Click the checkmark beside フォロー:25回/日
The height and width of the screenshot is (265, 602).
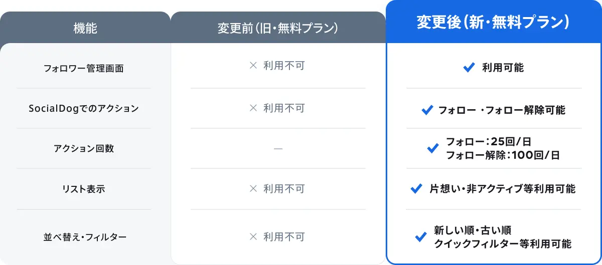click(x=432, y=148)
